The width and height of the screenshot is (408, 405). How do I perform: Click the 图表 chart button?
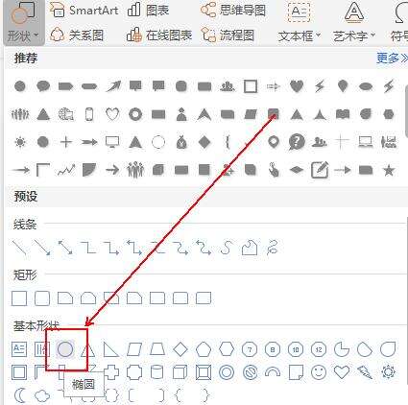(148, 11)
